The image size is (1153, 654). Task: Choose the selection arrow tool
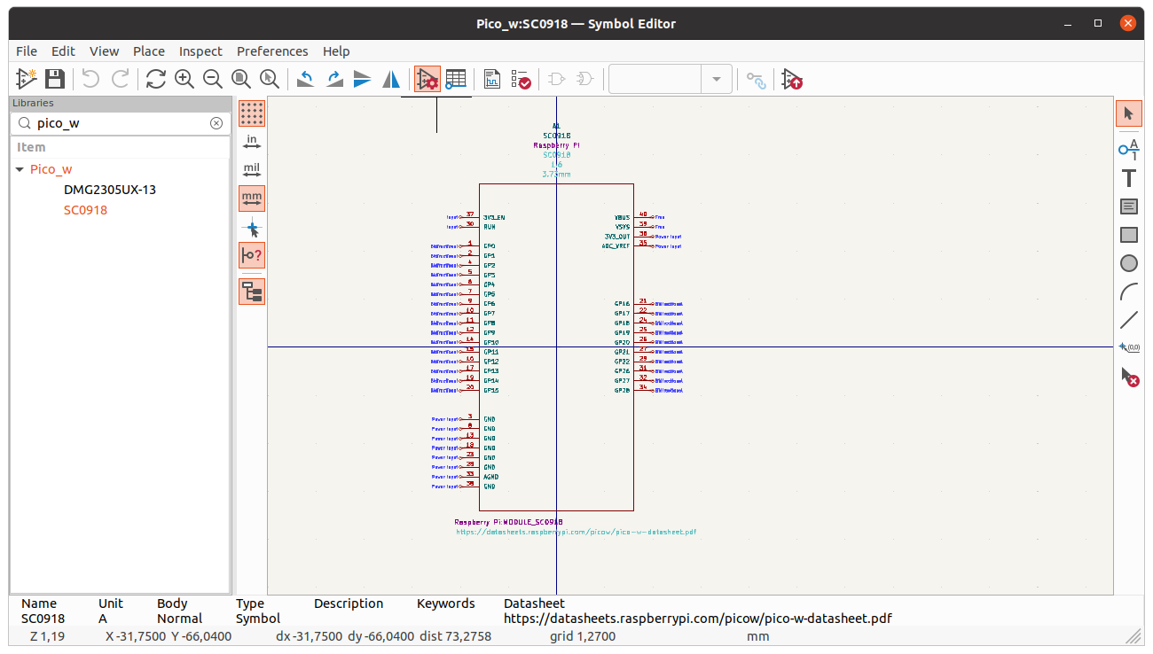click(1129, 113)
